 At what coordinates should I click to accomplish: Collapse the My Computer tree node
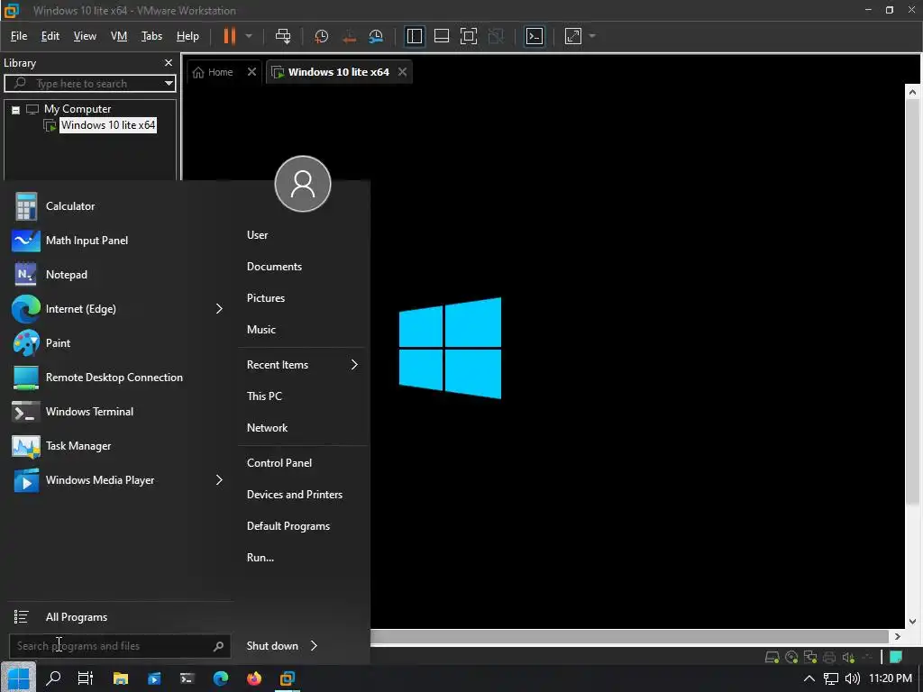(x=16, y=109)
